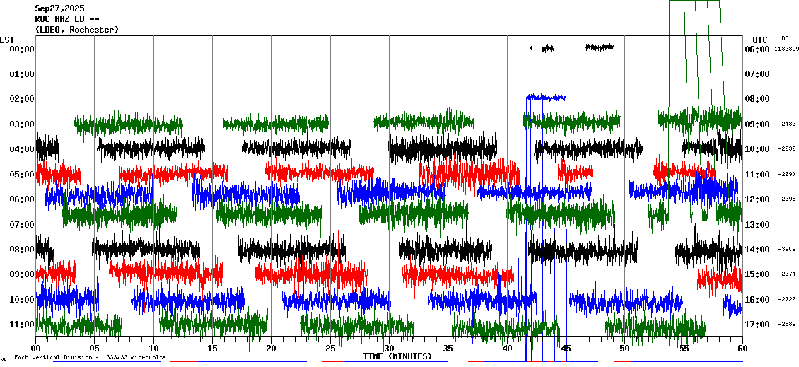Select the 15 minute tick on the time axis
Screen dimensions: 799x367
212,349
